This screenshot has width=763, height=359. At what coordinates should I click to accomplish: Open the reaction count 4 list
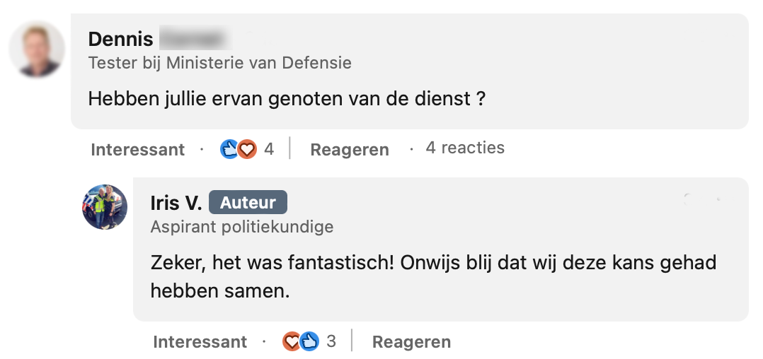click(x=269, y=149)
